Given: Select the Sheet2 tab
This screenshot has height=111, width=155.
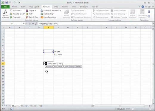Looking at the screenshot, I should (x=24, y=106).
